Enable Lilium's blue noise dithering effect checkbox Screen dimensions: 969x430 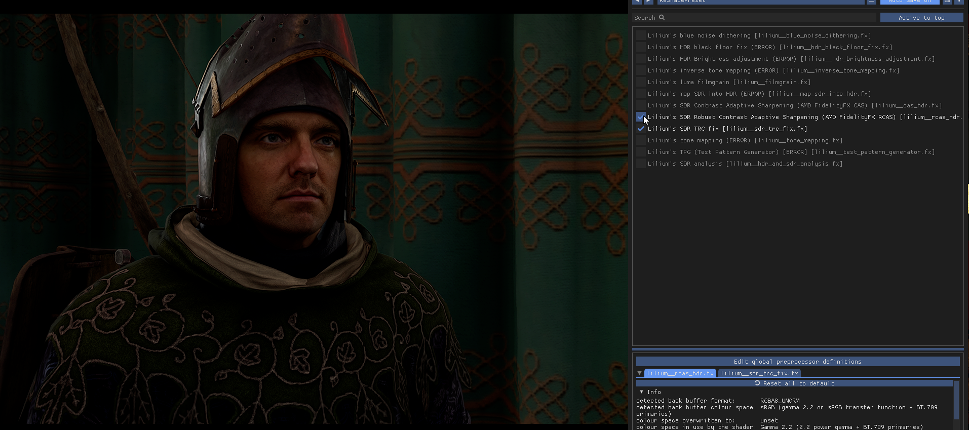click(x=641, y=35)
